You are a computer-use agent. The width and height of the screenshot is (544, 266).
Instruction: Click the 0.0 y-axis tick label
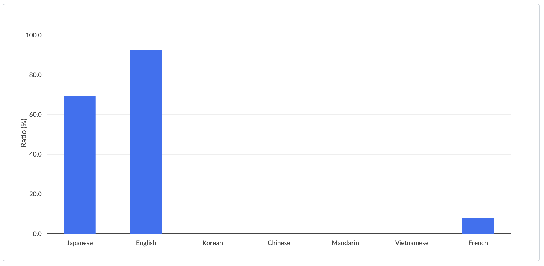tap(37, 234)
